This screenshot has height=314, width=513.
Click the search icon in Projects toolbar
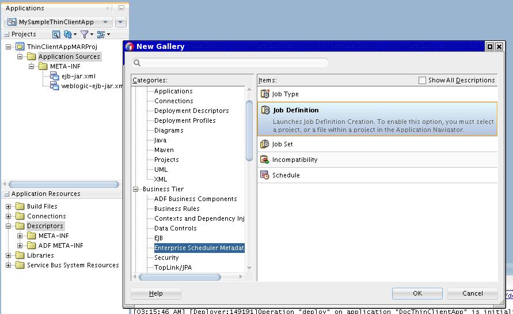click(x=56, y=34)
